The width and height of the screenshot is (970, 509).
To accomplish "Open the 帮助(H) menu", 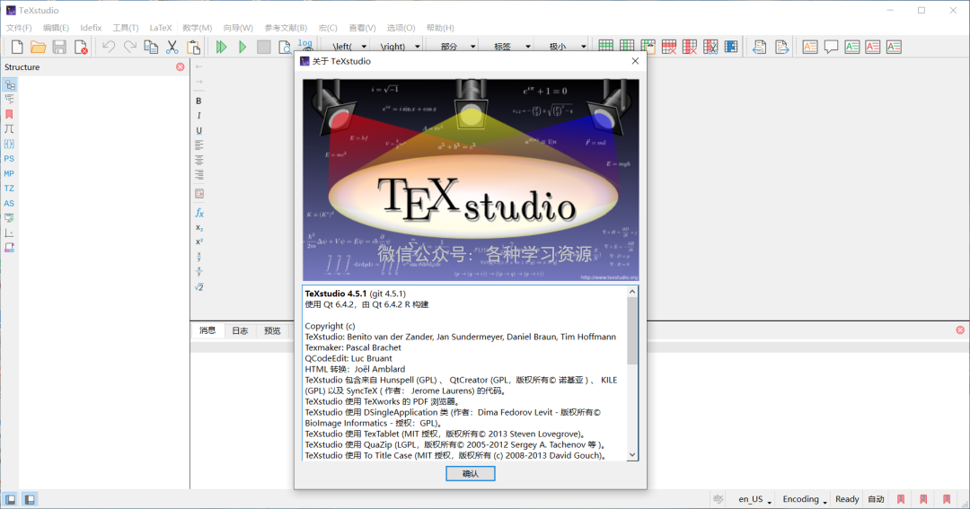I will tap(440, 28).
